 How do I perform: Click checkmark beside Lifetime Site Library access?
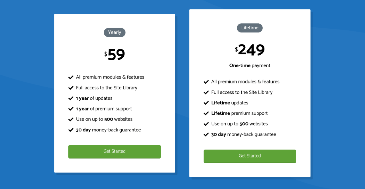click(206, 93)
